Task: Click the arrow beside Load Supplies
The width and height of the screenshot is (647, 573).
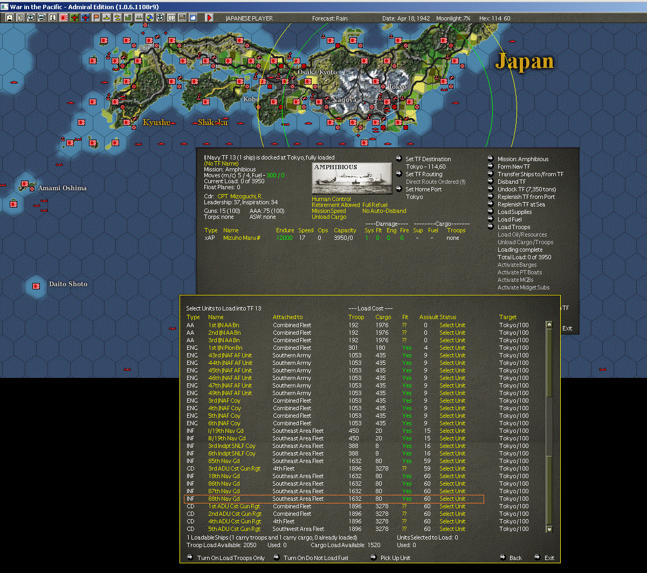Action: (x=491, y=211)
